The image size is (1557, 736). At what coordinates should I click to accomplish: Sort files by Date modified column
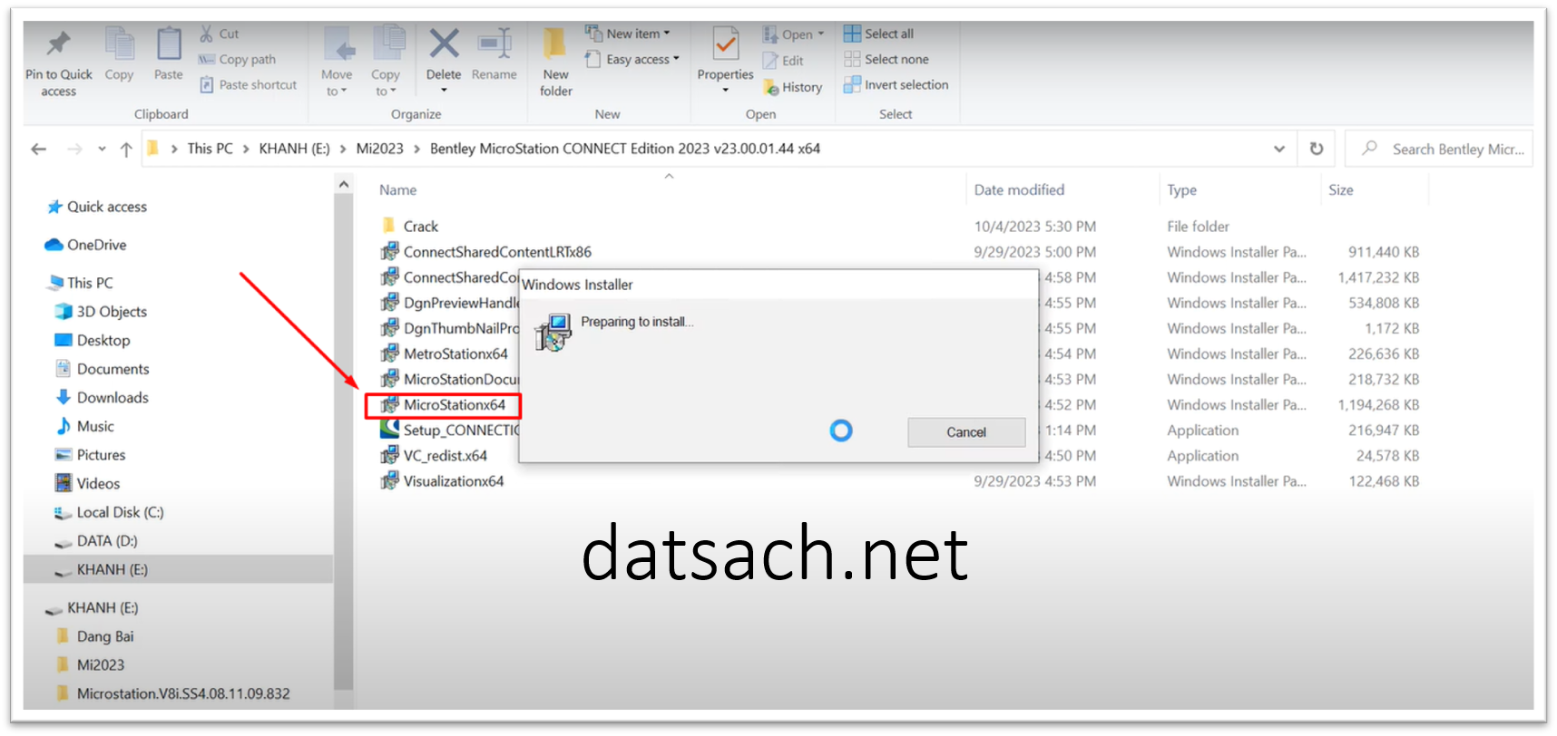point(1019,189)
